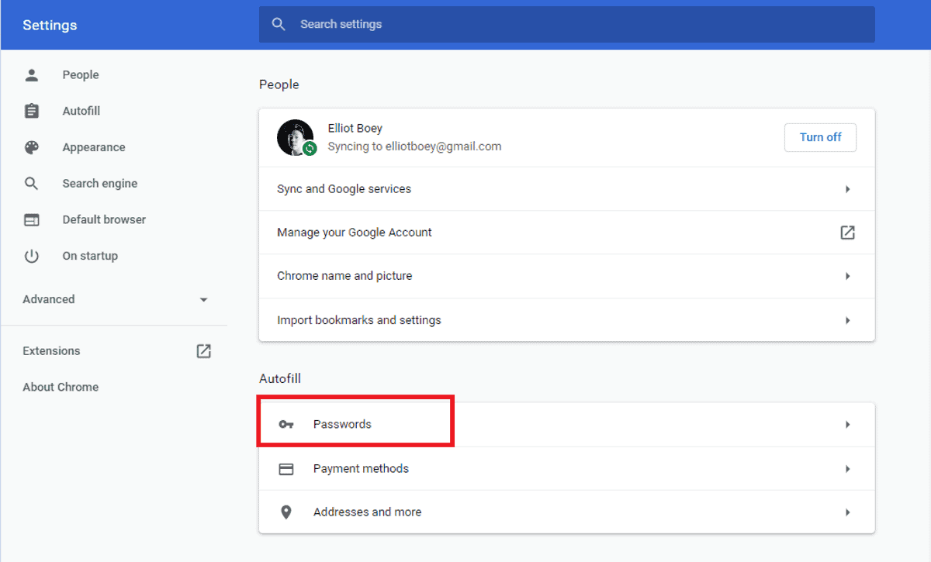931x562 pixels.
Task: Click the People person icon in the sidebar
Action: (x=32, y=75)
